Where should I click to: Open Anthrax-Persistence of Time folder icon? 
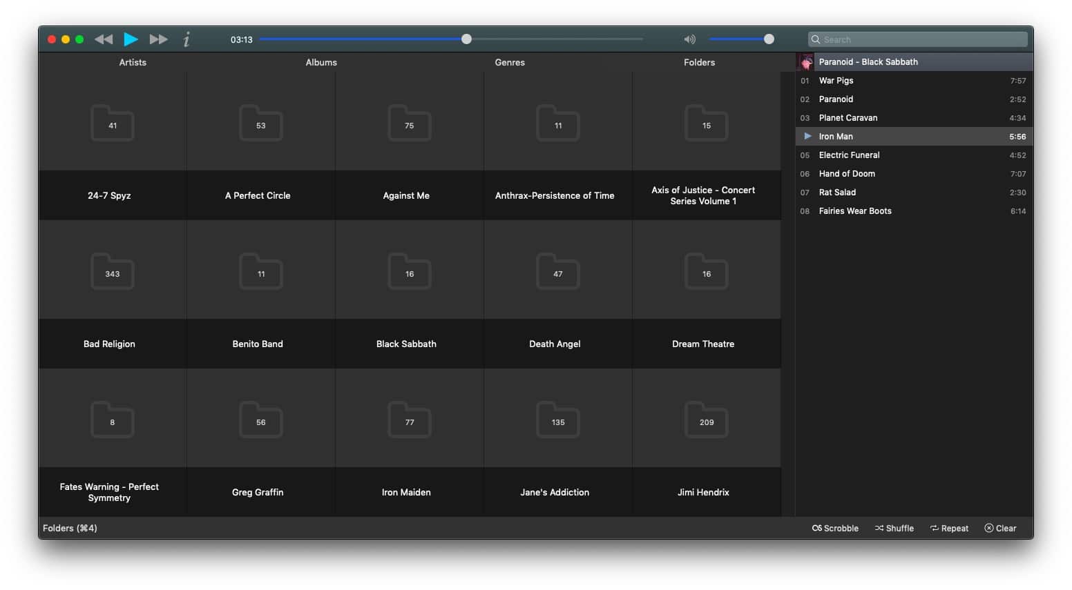(x=558, y=124)
